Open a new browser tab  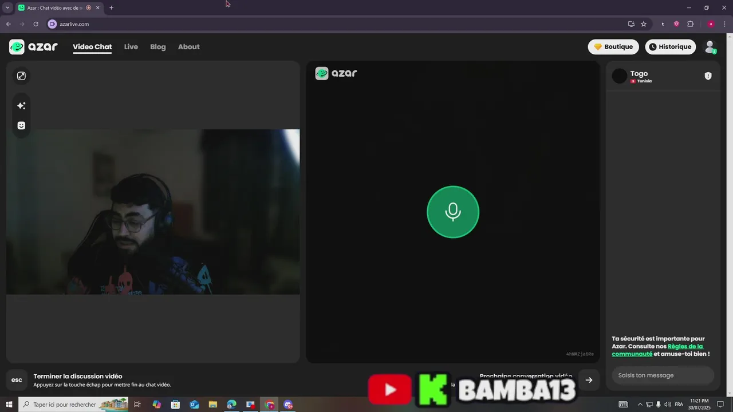pyautogui.click(x=111, y=8)
